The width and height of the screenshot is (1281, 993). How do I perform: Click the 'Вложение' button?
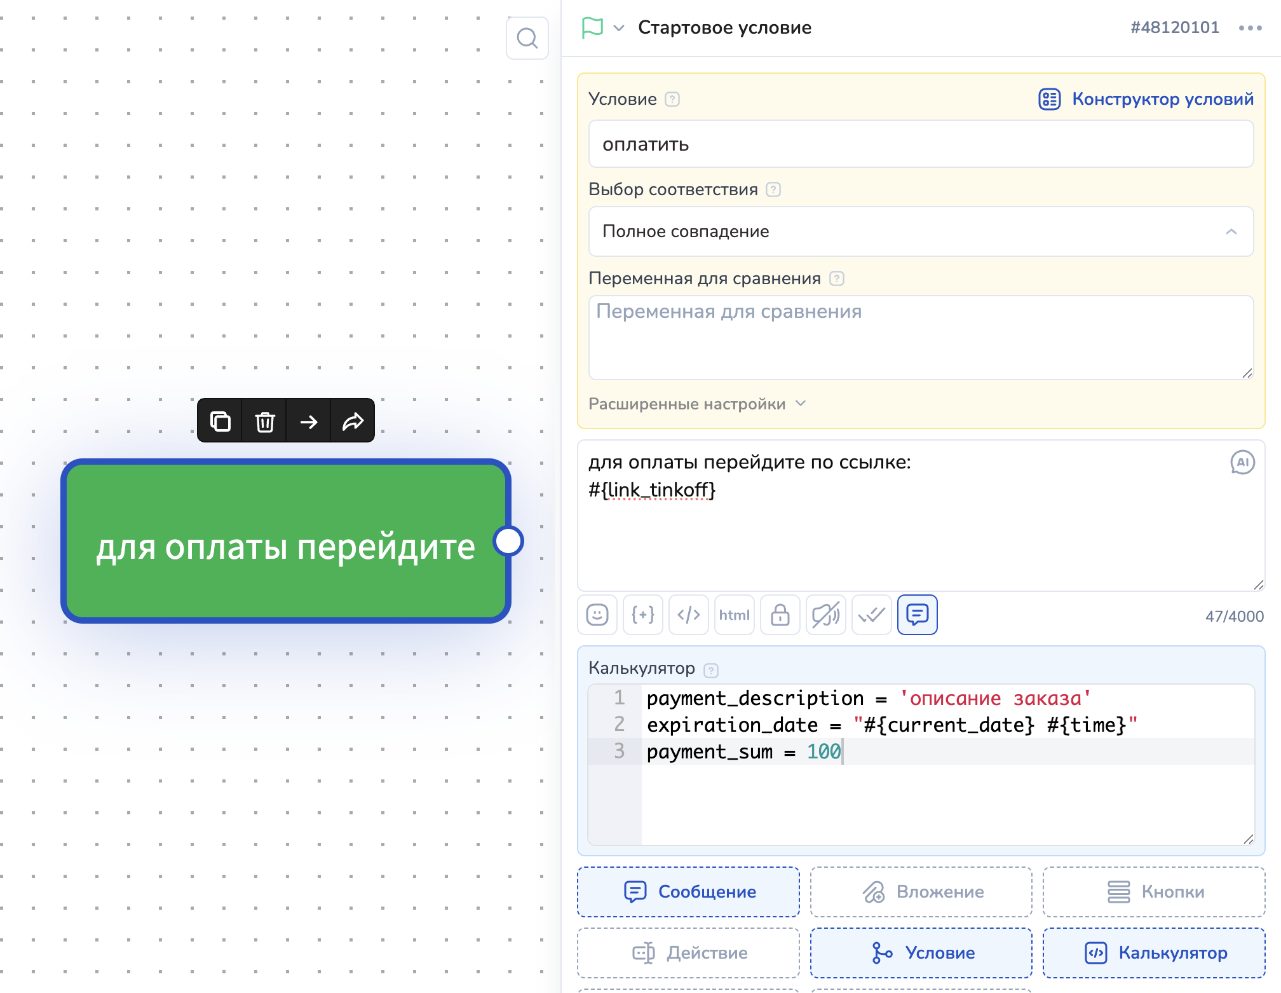tap(921, 892)
